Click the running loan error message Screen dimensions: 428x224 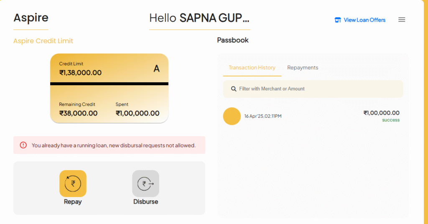pos(114,145)
